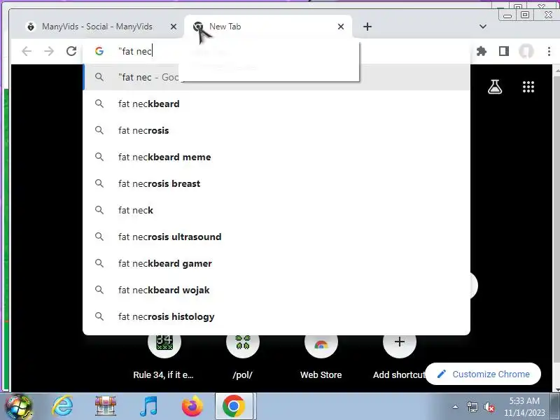560x420 pixels.
Task: Reload the page
Action: (x=71, y=51)
